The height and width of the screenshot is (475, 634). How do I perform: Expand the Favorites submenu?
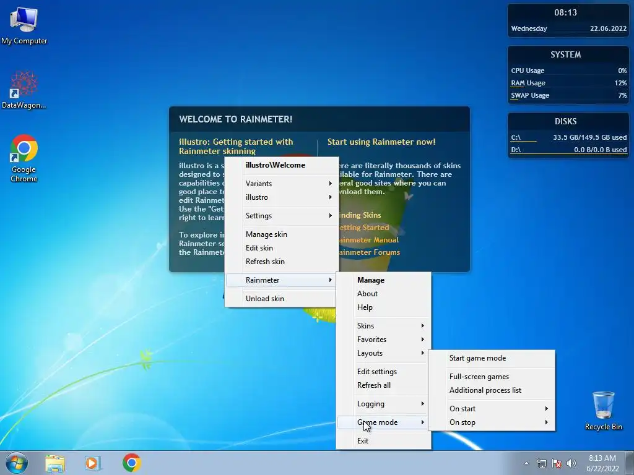pyautogui.click(x=383, y=340)
